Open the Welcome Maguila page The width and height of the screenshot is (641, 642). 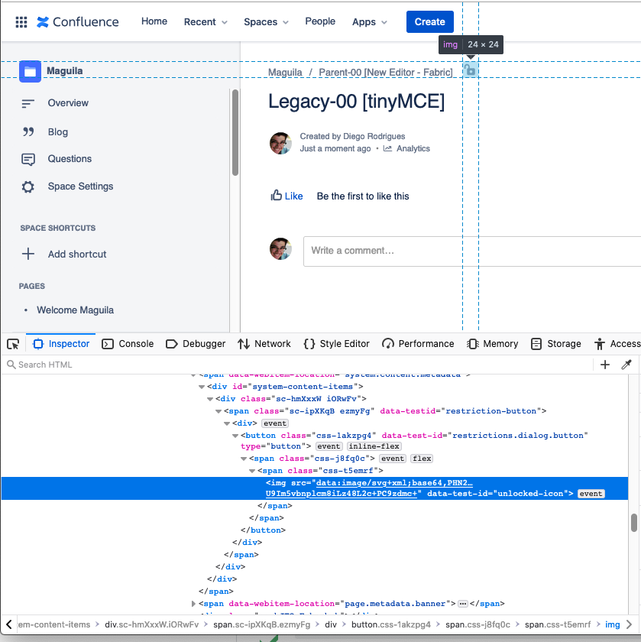[75, 310]
